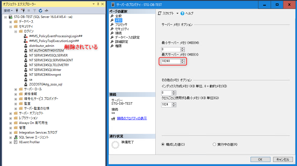
Task: Expand the Always On 高可用性 node
Action: click(x=11, y=123)
